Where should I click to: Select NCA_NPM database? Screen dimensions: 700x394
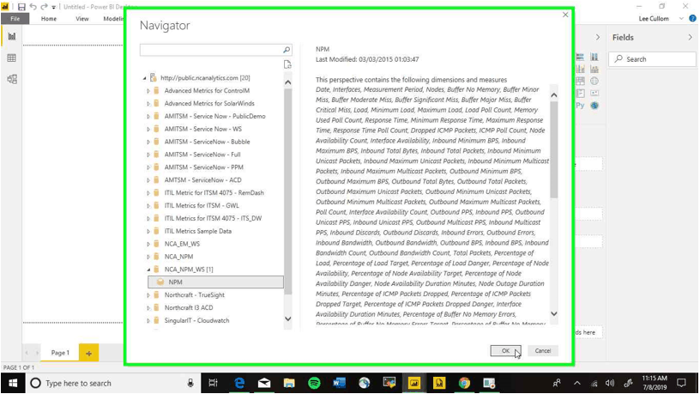tap(178, 257)
